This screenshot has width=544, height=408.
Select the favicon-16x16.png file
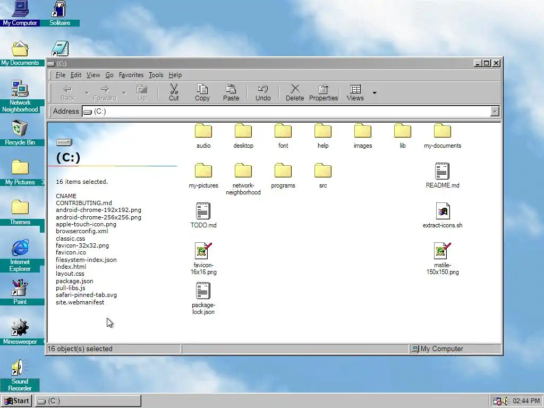203,259
